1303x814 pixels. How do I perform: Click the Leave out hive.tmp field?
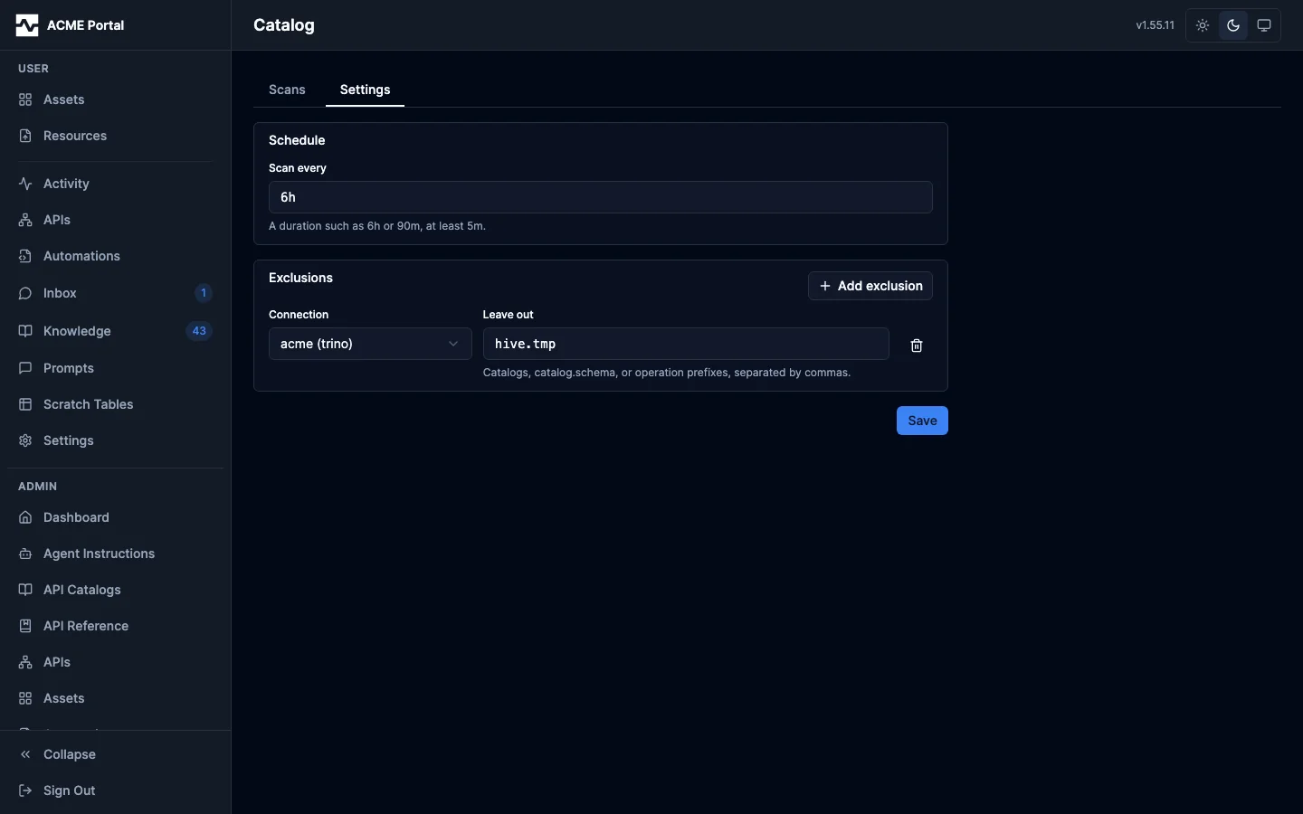click(x=686, y=344)
